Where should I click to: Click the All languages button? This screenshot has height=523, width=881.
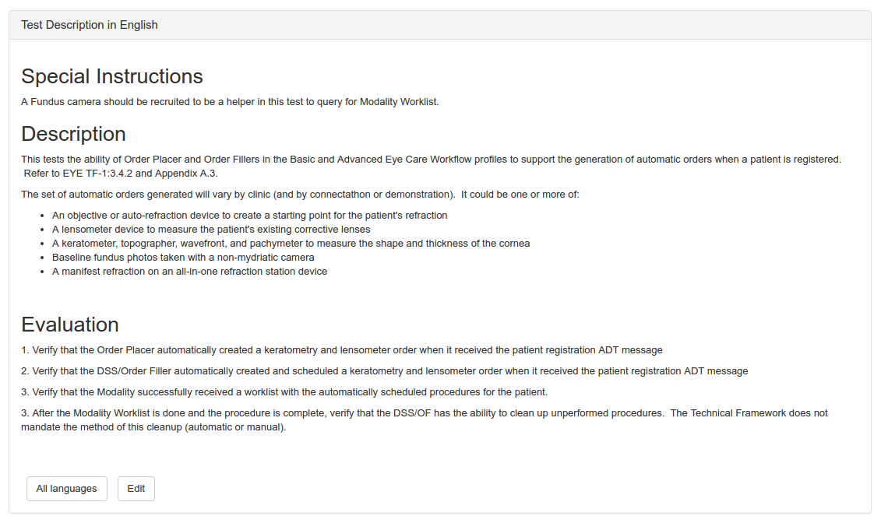66,489
